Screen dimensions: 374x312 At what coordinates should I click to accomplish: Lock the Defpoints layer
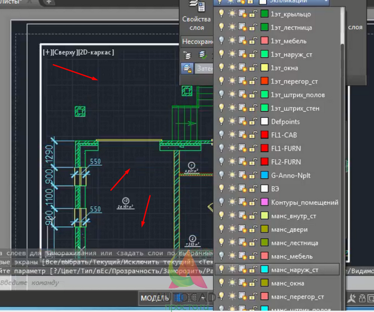[x=253, y=121]
